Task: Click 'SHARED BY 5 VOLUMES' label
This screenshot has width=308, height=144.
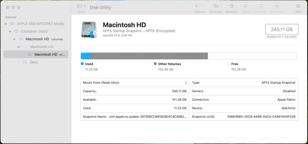Action: tap(282, 37)
